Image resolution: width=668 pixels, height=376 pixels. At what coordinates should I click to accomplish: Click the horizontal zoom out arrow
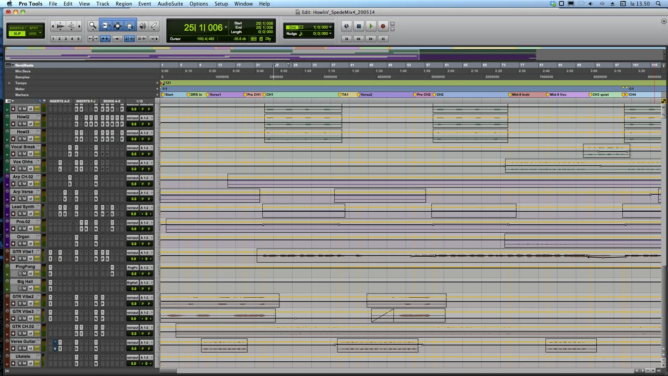click(53, 26)
